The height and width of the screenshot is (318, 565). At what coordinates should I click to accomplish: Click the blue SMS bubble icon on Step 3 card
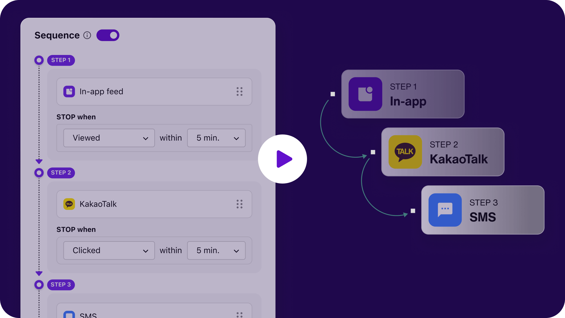(445, 210)
